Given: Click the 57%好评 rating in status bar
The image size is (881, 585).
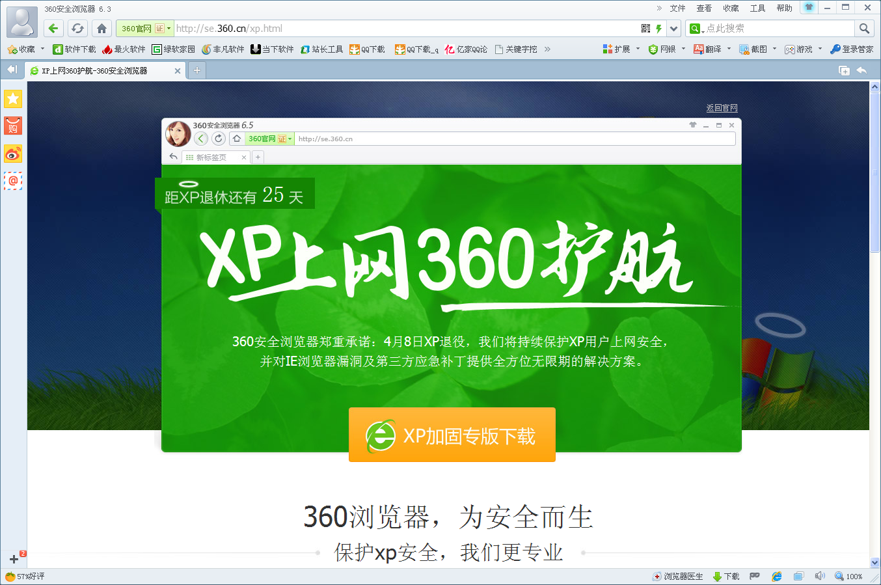Looking at the screenshot, I should (25, 577).
